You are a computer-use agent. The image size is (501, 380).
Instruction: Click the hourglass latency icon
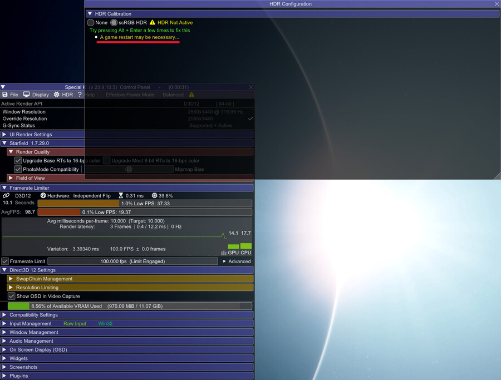pyautogui.click(x=121, y=195)
